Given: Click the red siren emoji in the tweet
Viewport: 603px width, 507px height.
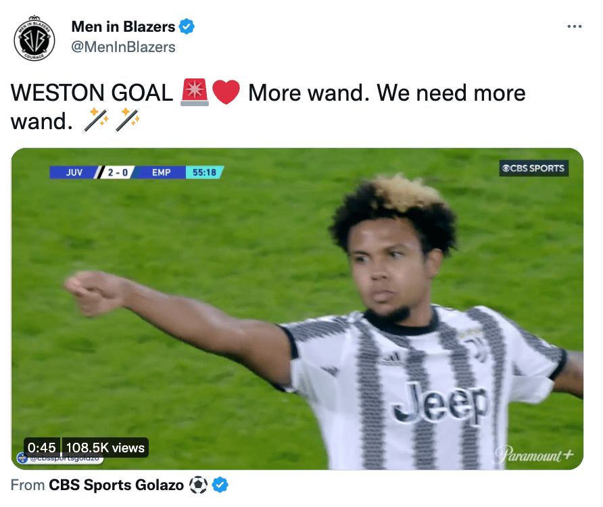Looking at the screenshot, I should [195, 93].
